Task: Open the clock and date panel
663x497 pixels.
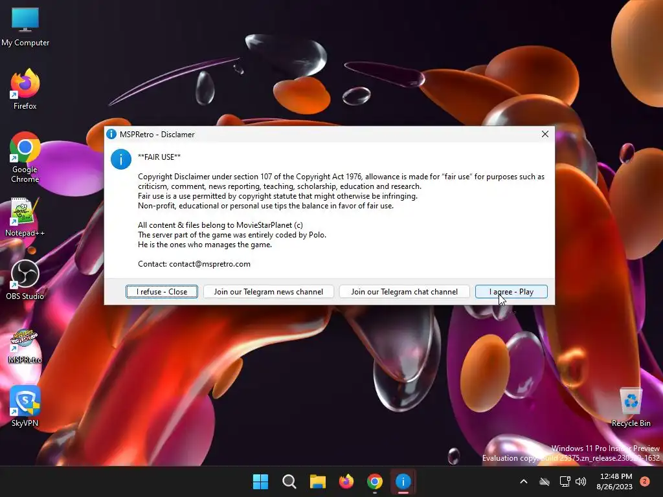Action: (614, 481)
